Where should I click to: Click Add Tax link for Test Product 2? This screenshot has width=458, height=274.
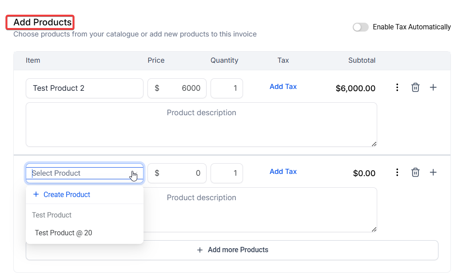pyautogui.click(x=283, y=87)
